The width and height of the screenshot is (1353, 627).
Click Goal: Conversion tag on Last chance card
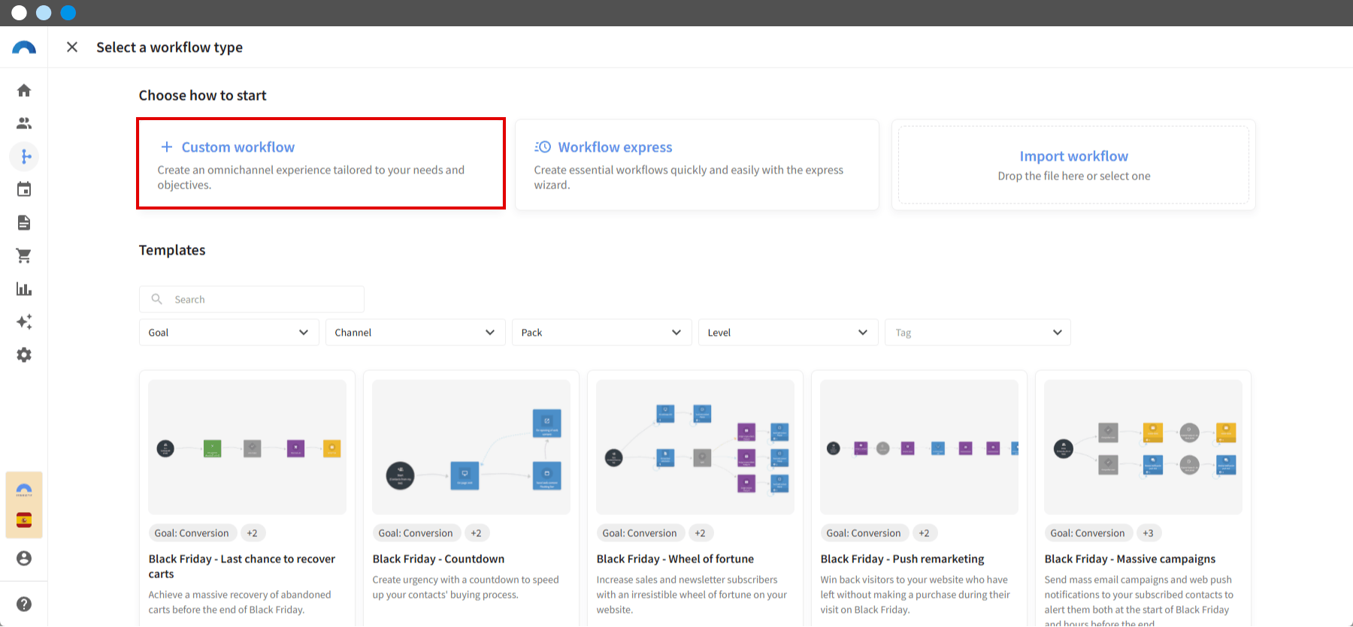[192, 533]
